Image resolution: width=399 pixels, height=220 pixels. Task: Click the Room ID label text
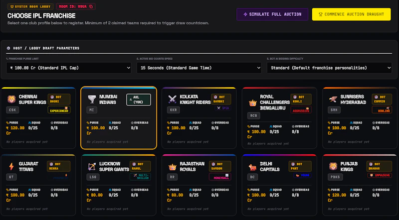coord(73,6)
